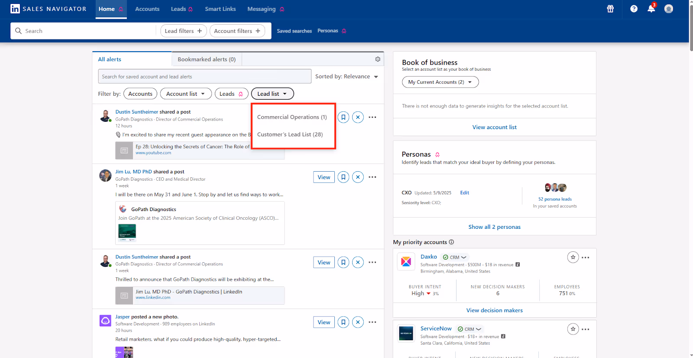Bookmark the Jasper new photo alert
Screen dimensions: 693x358
[343, 322]
